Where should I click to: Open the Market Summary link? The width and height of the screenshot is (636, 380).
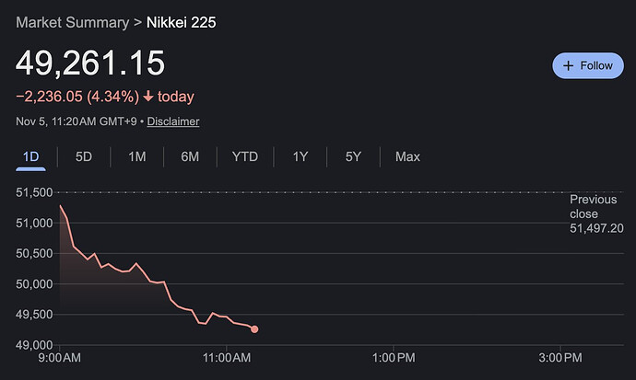(x=71, y=21)
